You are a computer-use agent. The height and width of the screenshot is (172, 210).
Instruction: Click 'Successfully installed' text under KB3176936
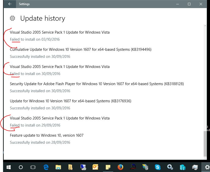coord(40,108)
